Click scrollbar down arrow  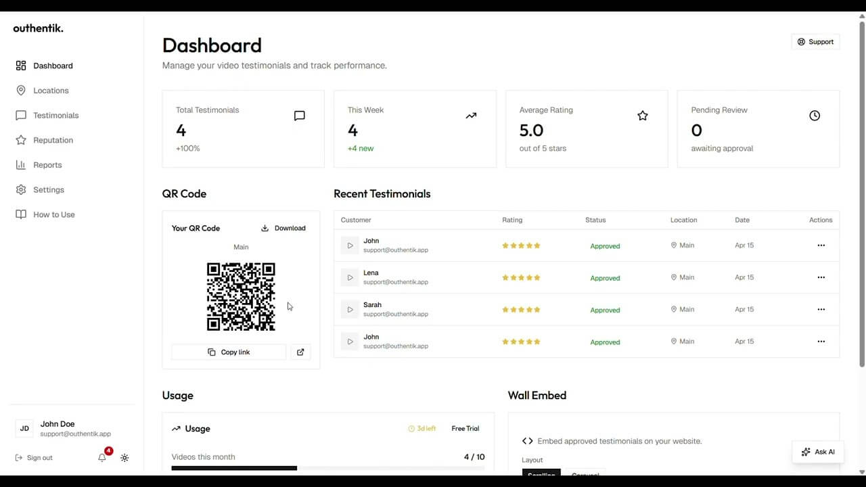(861, 471)
